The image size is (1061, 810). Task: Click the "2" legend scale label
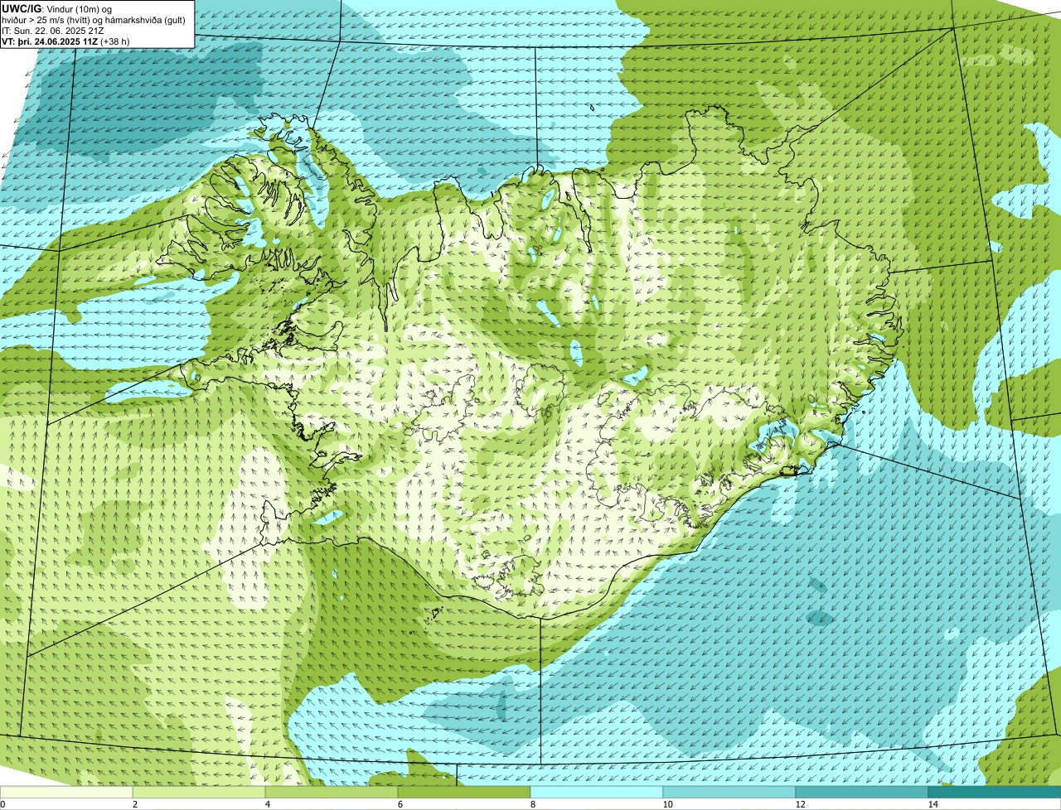tap(134, 804)
